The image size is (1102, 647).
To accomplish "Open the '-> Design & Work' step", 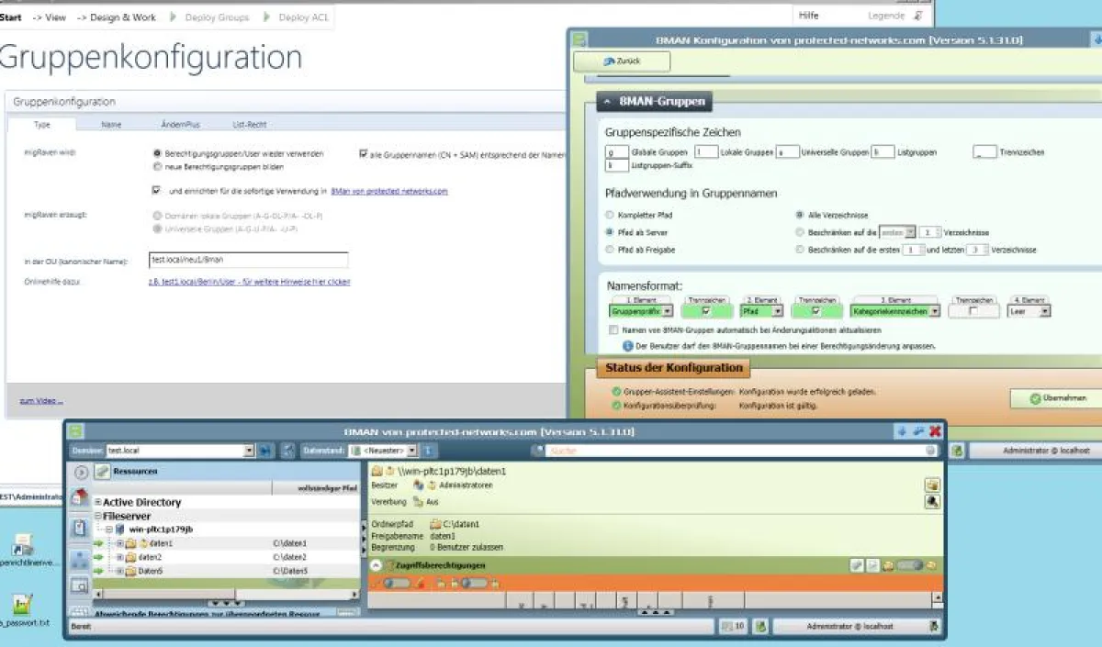I will pos(116,17).
